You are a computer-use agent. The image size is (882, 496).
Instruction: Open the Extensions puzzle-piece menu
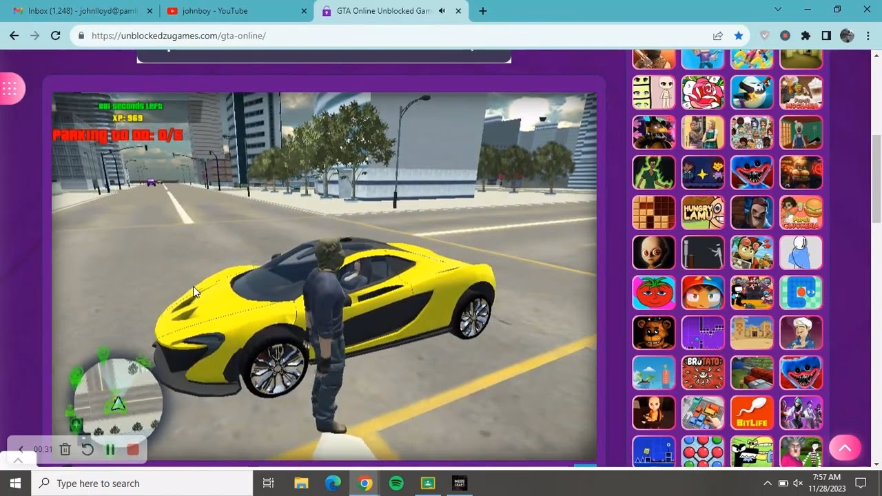tap(806, 36)
